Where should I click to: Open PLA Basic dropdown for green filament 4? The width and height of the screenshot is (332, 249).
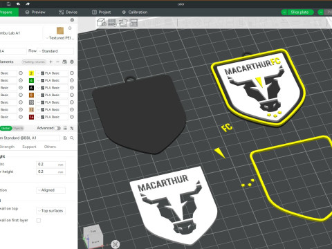pos(52,80)
